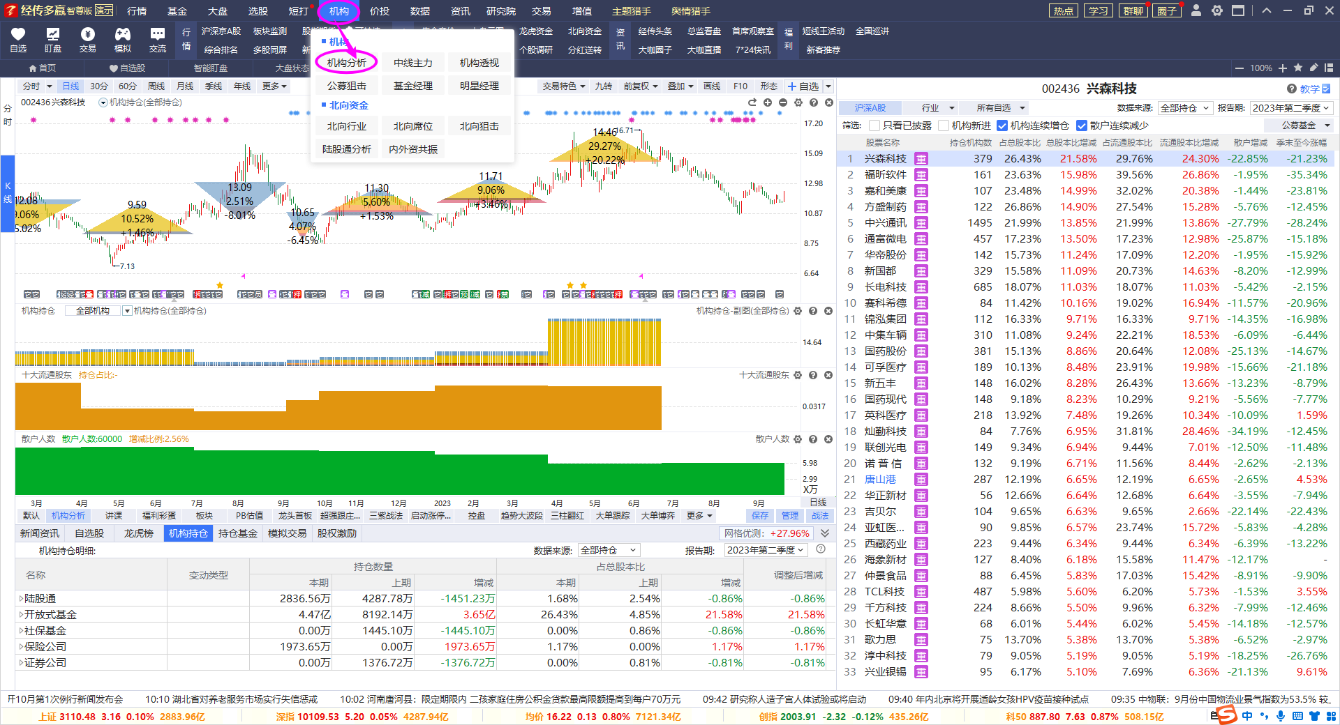Open the 价投 top menu
Screen dimensions: 1340x725
(x=380, y=10)
